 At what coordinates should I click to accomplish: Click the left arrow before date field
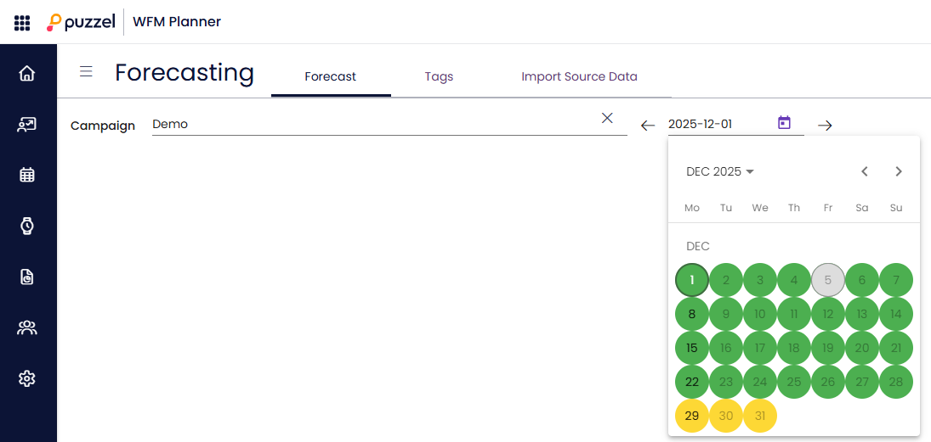pyautogui.click(x=648, y=126)
